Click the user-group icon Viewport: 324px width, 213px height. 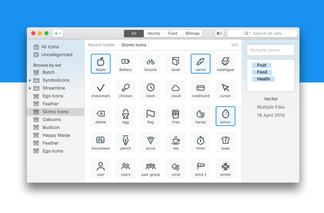click(x=151, y=168)
